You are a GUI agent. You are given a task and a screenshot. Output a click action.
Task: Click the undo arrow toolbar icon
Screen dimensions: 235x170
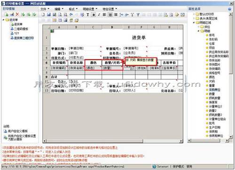[x=71, y=15]
